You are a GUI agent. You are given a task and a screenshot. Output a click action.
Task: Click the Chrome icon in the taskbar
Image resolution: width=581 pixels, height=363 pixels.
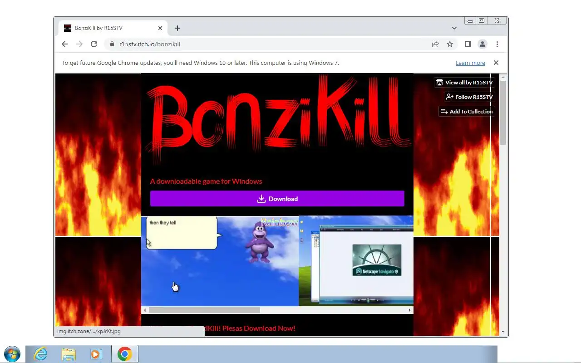(x=125, y=354)
